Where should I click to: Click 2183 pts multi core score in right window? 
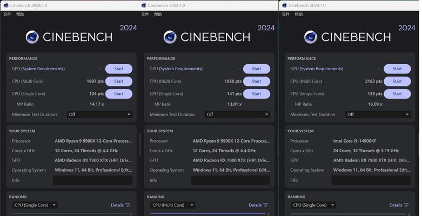coord(373,81)
